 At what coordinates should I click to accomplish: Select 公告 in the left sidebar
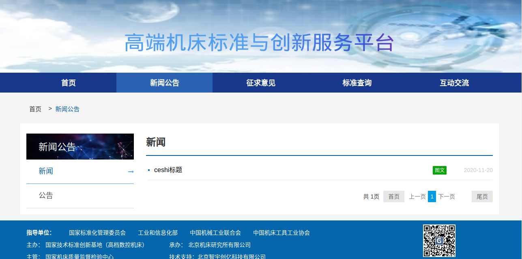coord(46,196)
